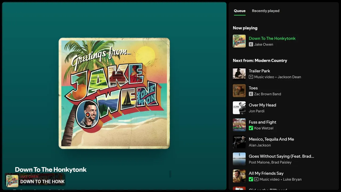This screenshot has height=192, width=341.
Task: Open the Recently played tab
Action: [266, 11]
